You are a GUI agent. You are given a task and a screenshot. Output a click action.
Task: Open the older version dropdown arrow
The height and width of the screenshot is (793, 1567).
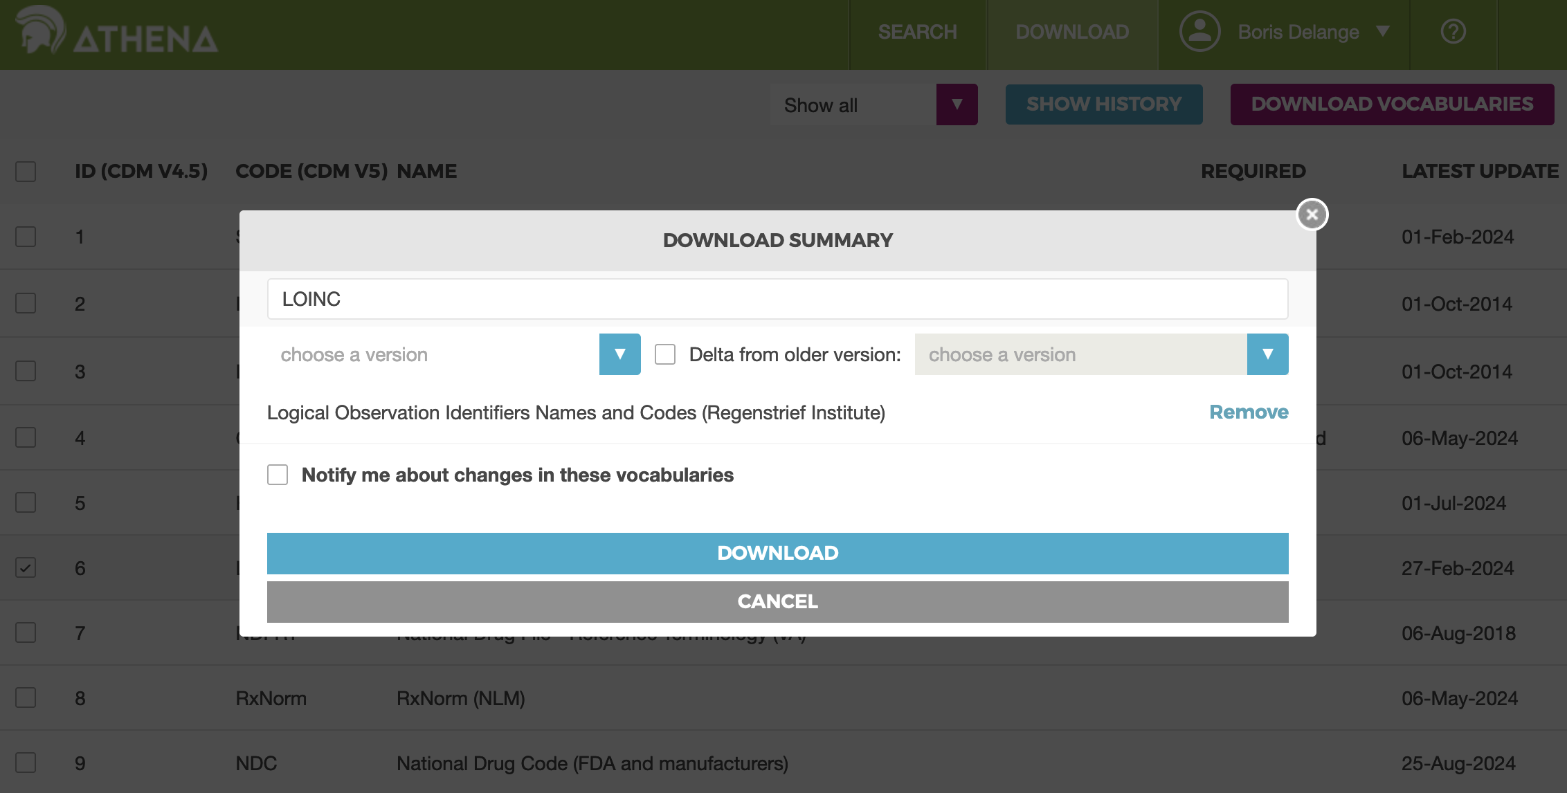[1267, 354]
